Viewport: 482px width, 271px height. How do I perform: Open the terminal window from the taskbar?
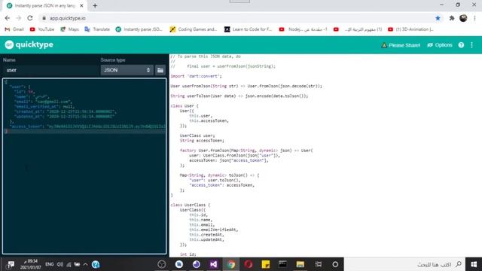(x=283, y=264)
